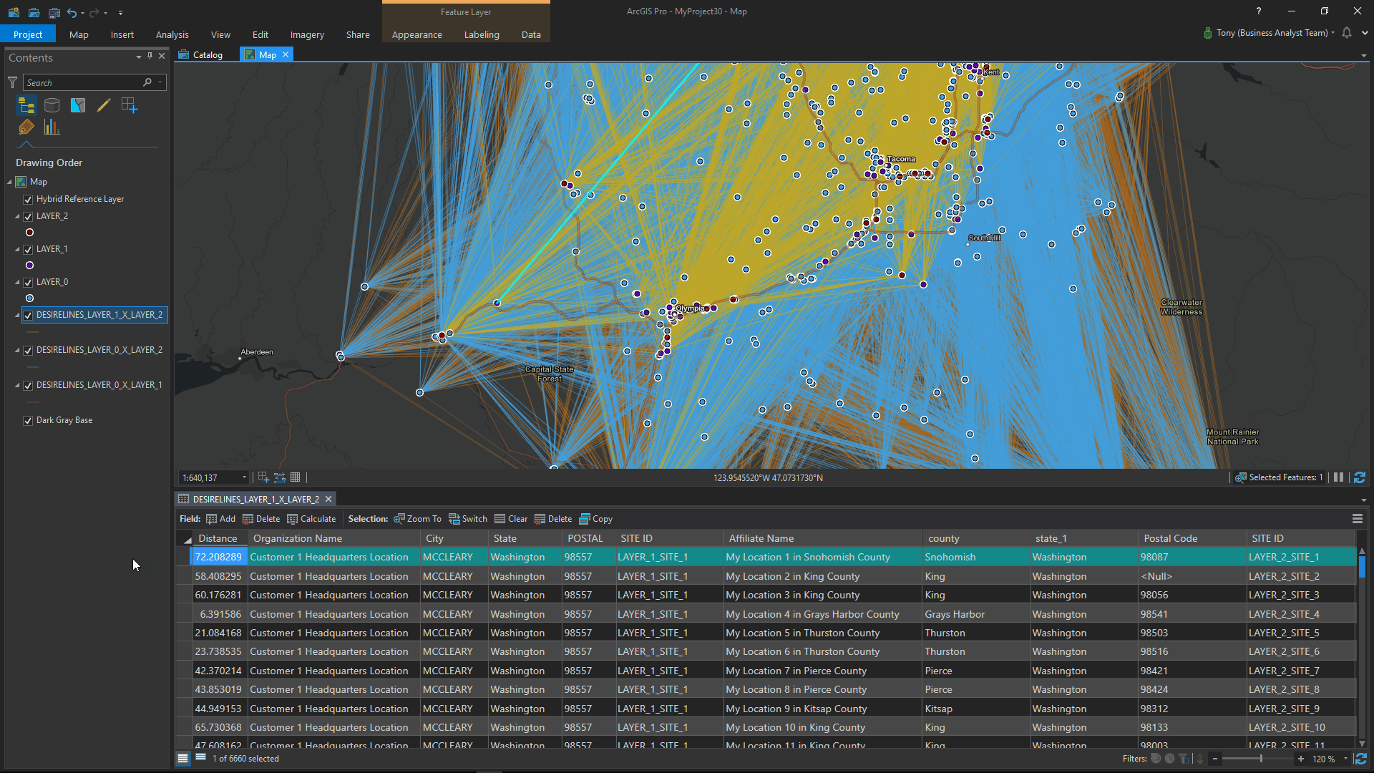Click Calculate field button

pyautogui.click(x=311, y=519)
